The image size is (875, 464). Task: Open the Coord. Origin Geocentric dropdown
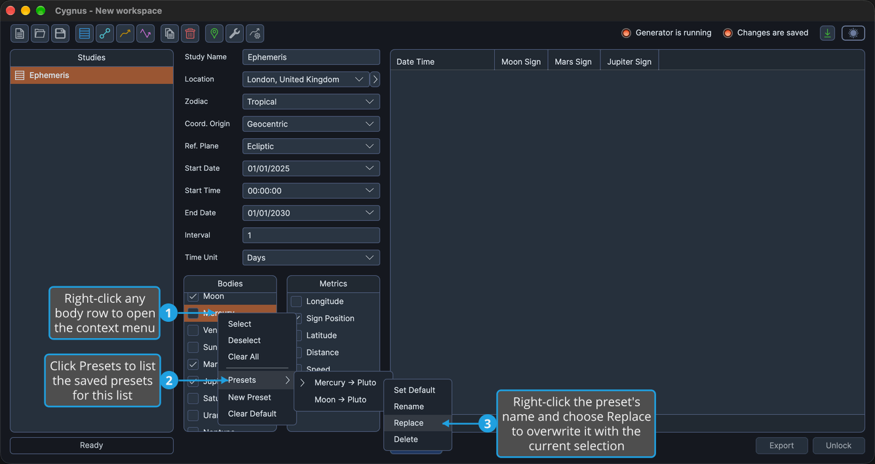[x=311, y=124]
